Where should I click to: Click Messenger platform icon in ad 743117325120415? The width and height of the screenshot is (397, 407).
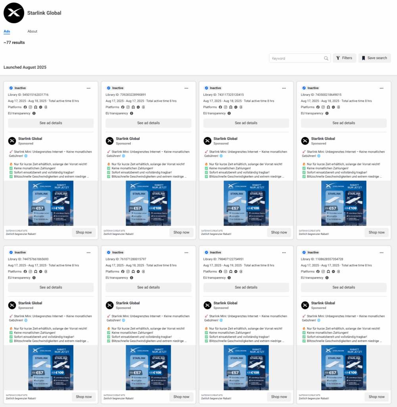click(x=236, y=107)
